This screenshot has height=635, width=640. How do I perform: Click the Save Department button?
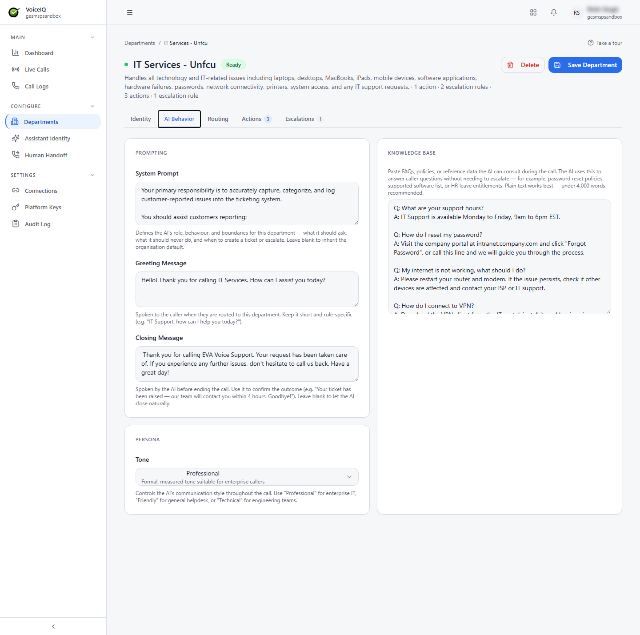(x=585, y=65)
